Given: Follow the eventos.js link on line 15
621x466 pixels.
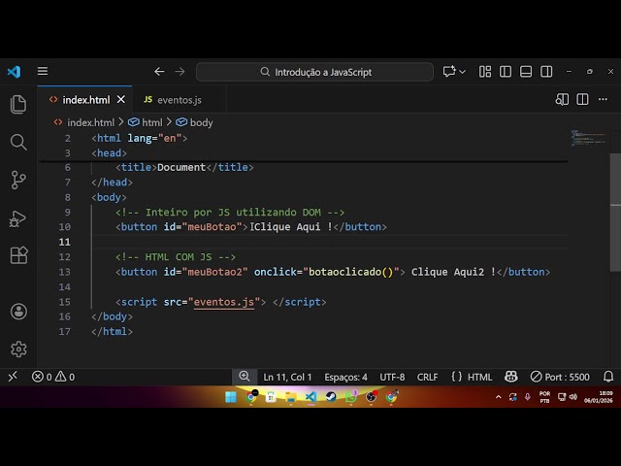Looking at the screenshot, I should click(x=224, y=302).
